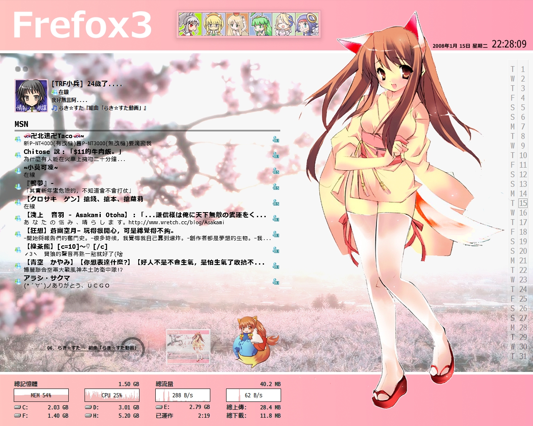Click the client version icon on 『鴨夢』 row
Screen dimensions: 533x426
coord(276,187)
